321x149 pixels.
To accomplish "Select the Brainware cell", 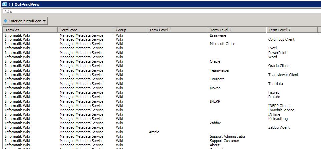I will 218,35.
